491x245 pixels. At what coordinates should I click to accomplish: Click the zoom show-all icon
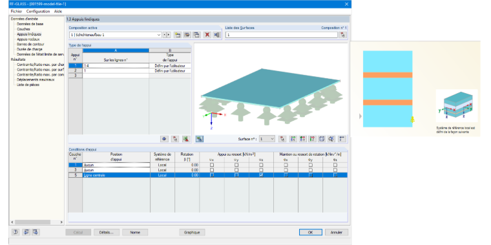(331, 139)
